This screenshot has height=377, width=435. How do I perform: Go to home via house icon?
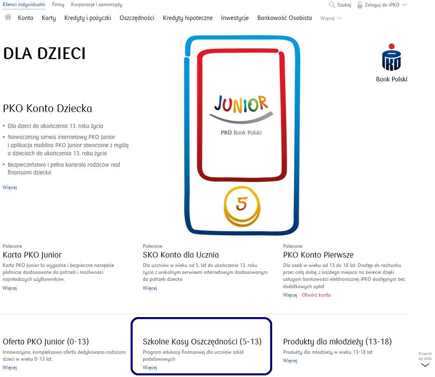coord(8,17)
